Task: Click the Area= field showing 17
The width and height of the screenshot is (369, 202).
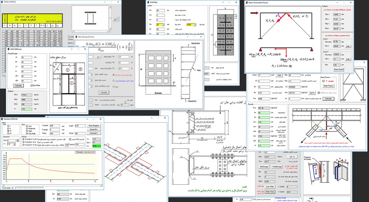Action: coord(264,75)
